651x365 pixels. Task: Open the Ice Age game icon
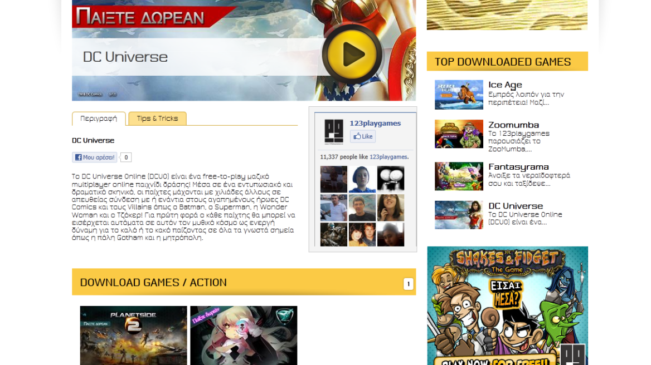click(458, 95)
